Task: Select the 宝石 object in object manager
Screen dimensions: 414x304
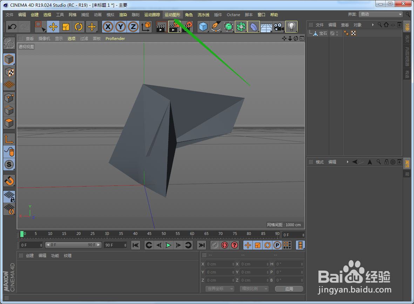Action: pos(323,33)
